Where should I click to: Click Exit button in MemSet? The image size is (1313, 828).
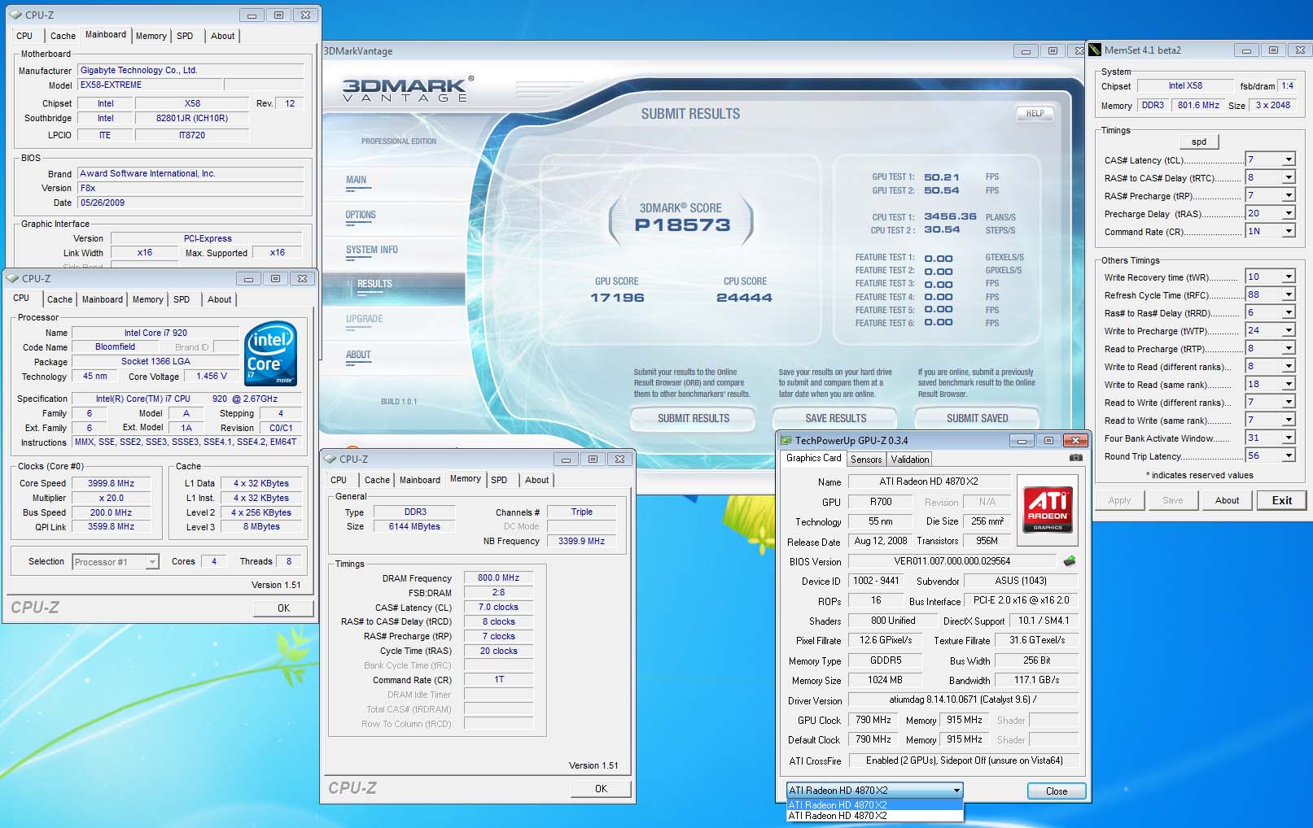click(1282, 500)
